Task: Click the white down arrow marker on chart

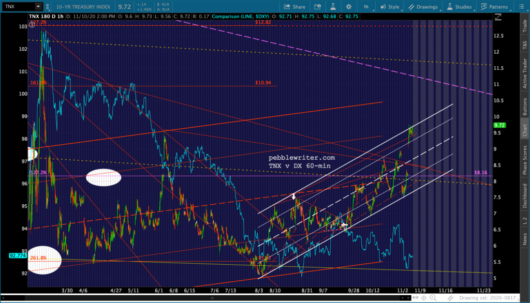Action: (x=294, y=196)
